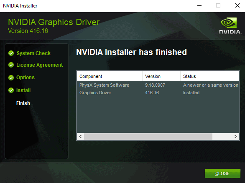The width and height of the screenshot is (245, 183).
Task: Click the System Check green checkmark icon
Action: coord(11,53)
